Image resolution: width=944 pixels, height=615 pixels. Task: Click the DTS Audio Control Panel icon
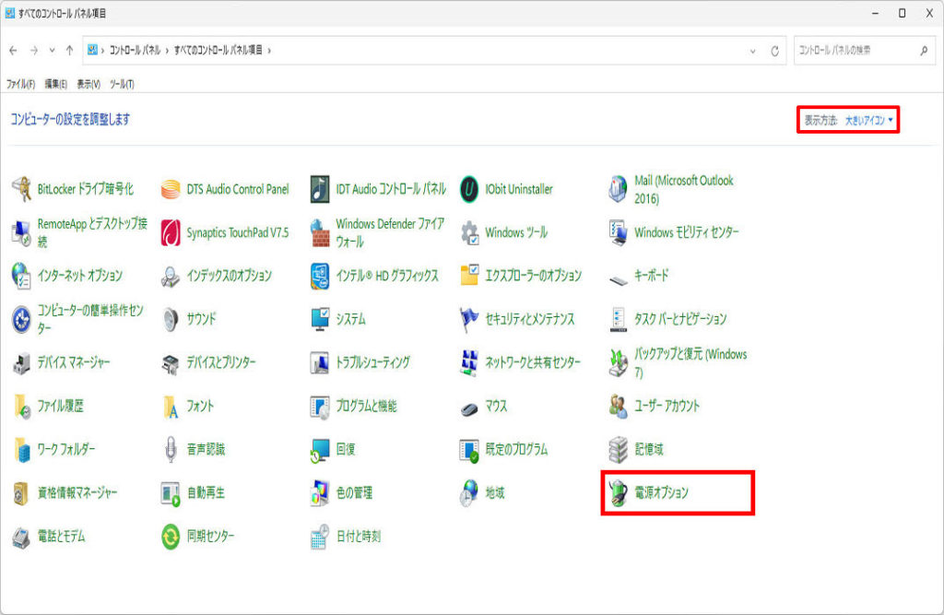click(x=171, y=189)
